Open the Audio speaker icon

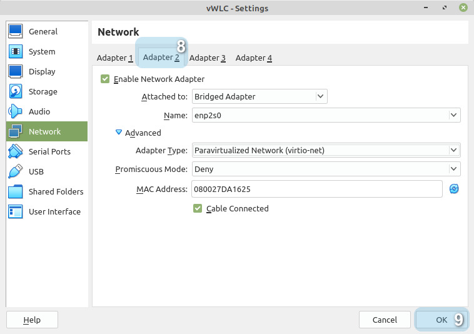pyautogui.click(x=16, y=111)
